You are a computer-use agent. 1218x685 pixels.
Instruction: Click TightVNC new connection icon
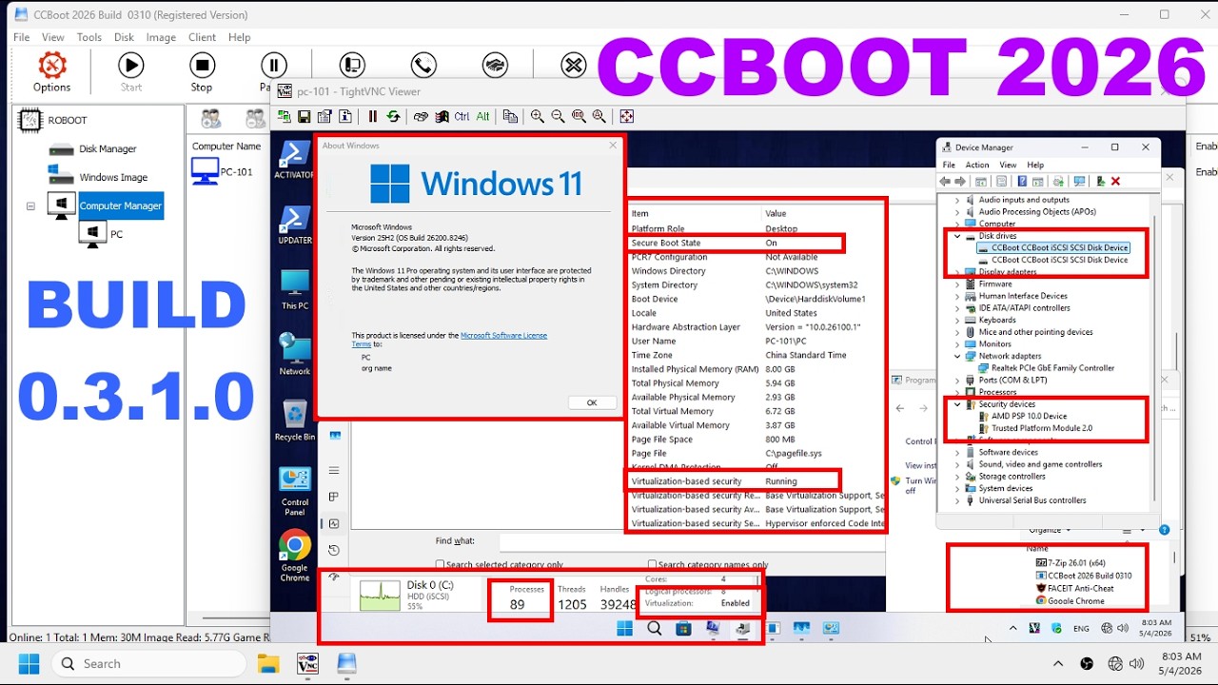pyautogui.click(x=284, y=116)
